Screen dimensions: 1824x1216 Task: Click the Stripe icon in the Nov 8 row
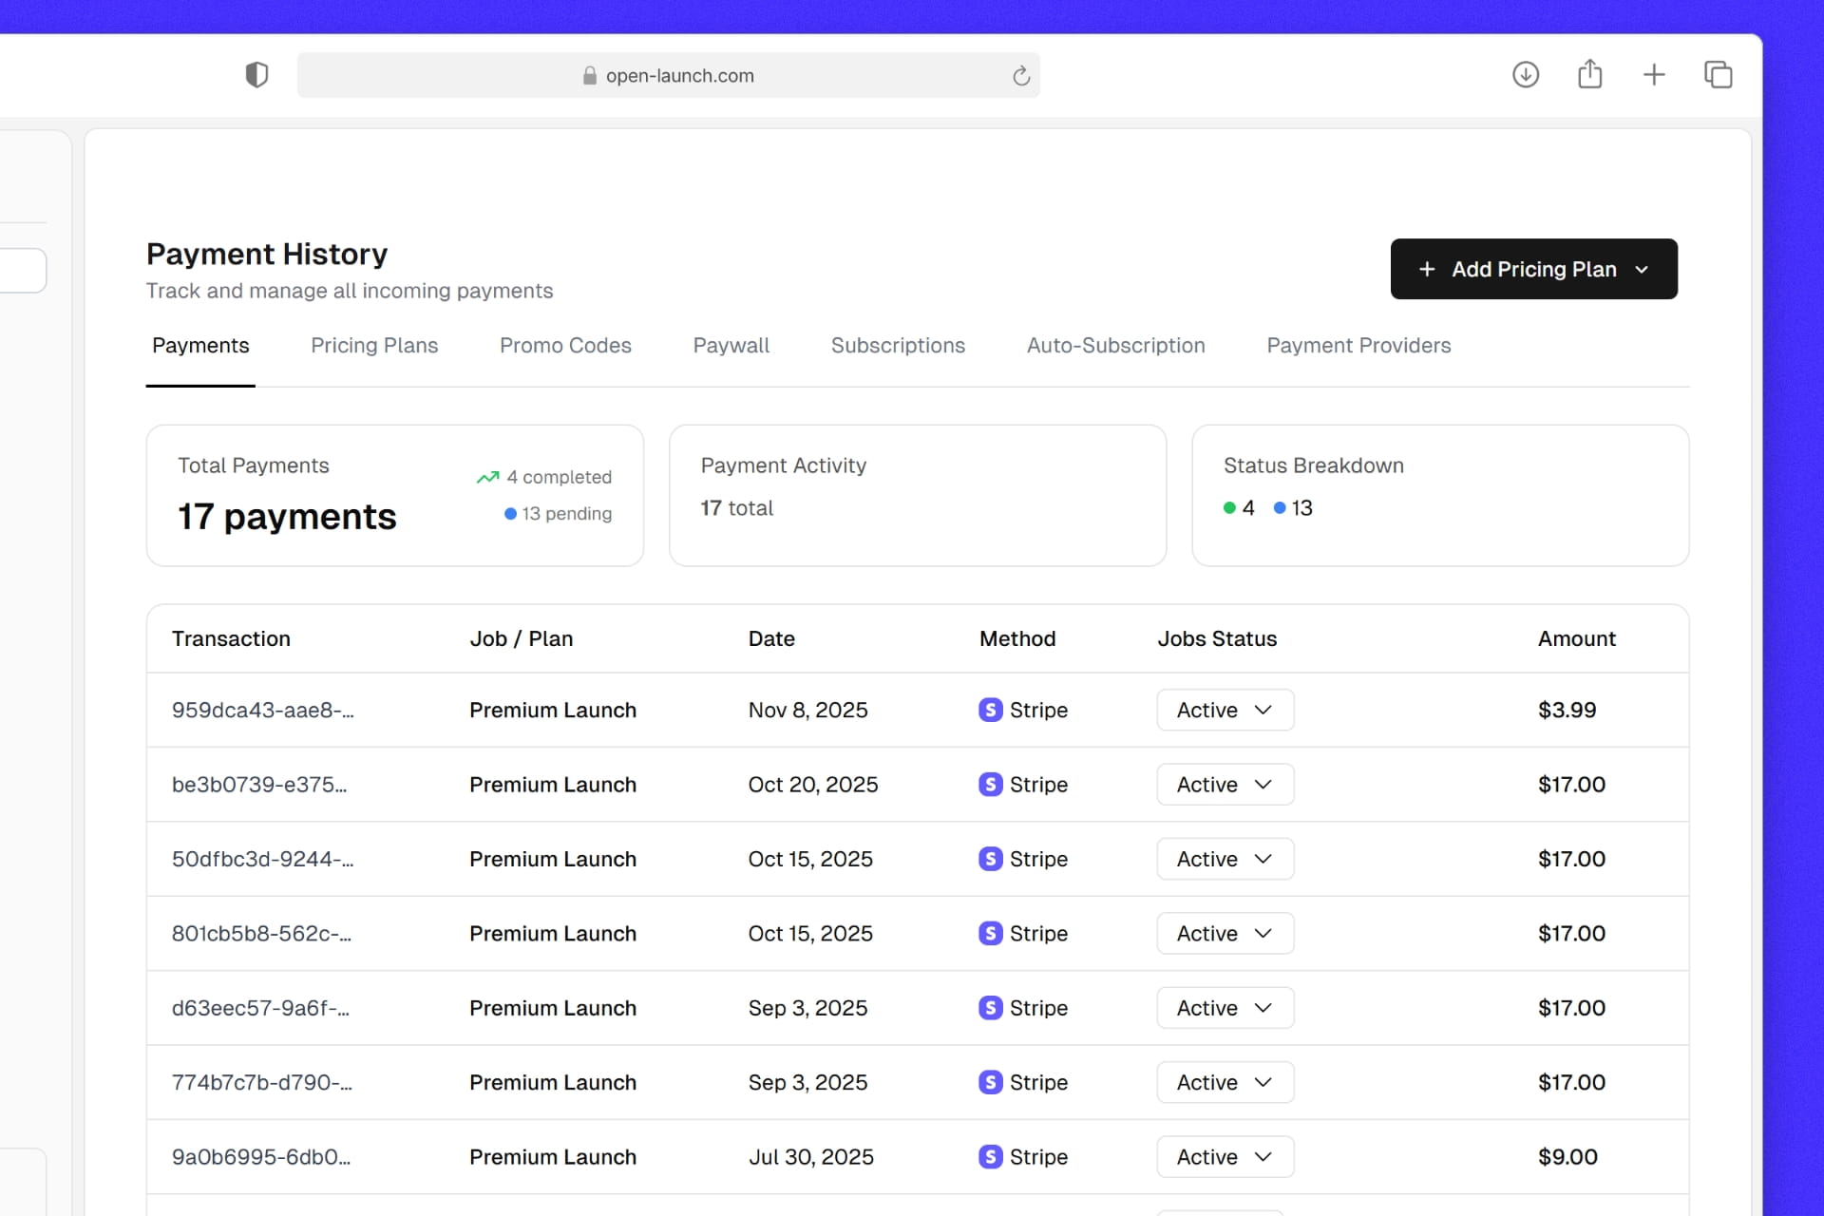pyautogui.click(x=990, y=710)
